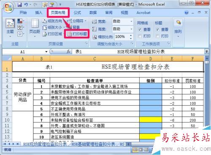
Task: Launch 工作表选项 dialog launcher
Action: pyautogui.click(x=168, y=43)
